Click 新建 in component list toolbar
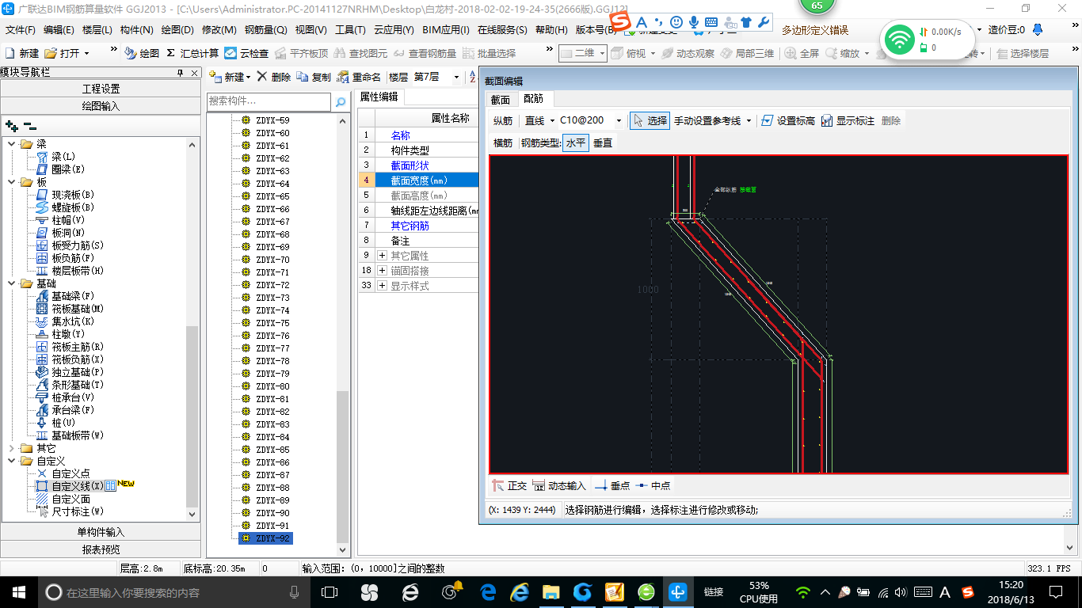1082x608 pixels. [x=229, y=77]
